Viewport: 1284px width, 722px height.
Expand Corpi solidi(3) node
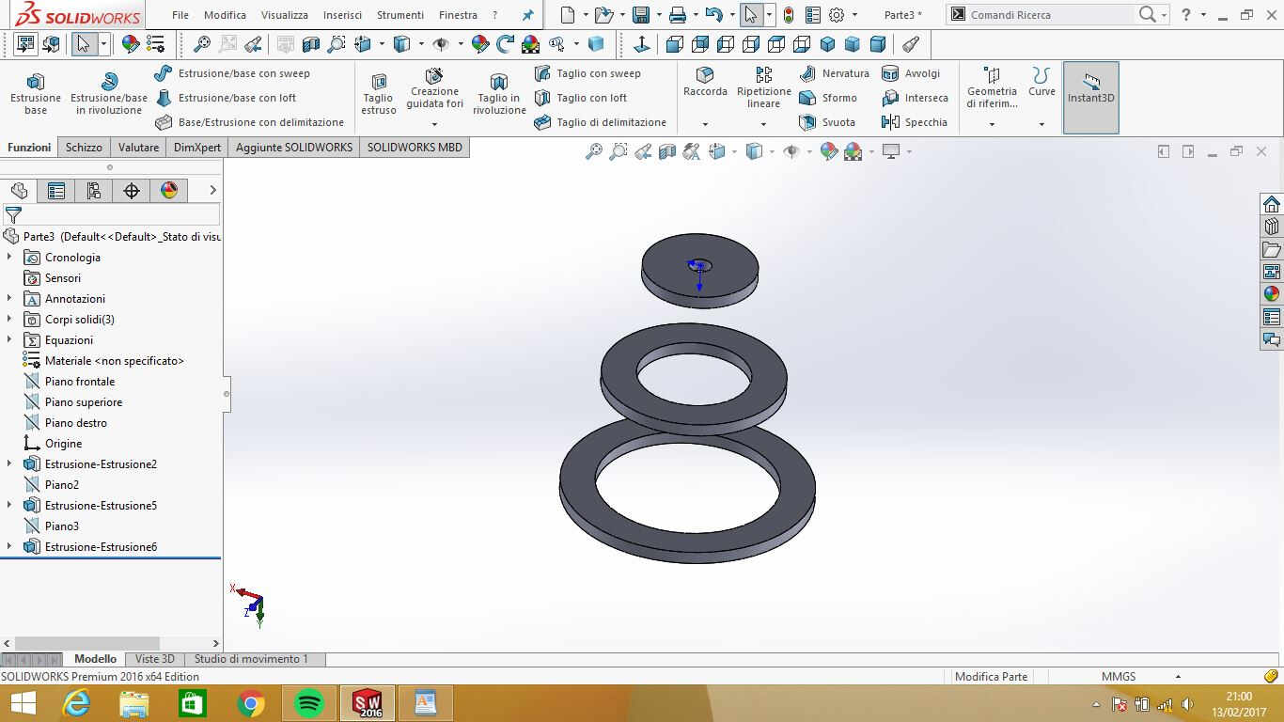point(9,319)
